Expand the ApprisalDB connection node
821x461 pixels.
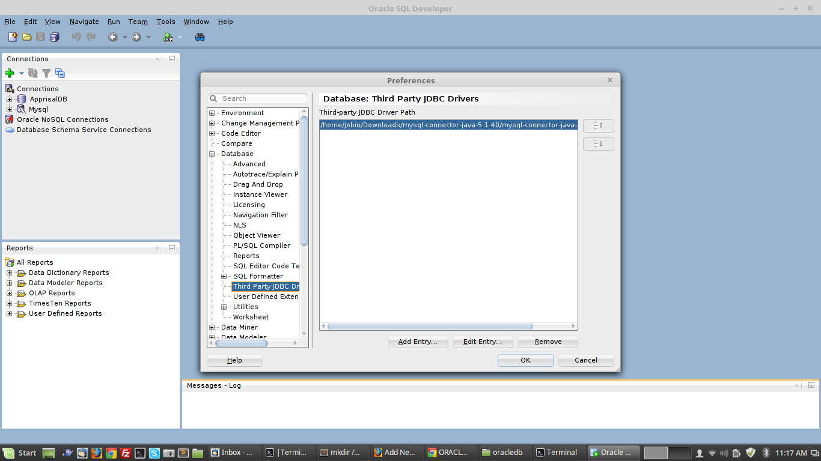click(x=9, y=99)
